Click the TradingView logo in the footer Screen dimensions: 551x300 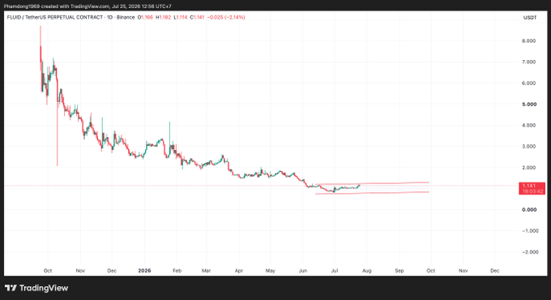coord(36,288)
